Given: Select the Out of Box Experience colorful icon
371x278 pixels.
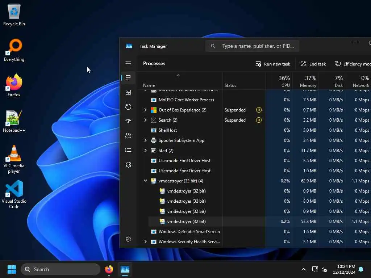Looking at the screenshot, I should [x=154, y=110].
